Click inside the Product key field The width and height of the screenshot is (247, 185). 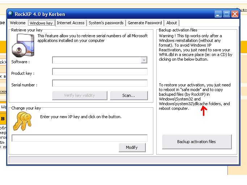pyautogui.click(x=100, y=72)
